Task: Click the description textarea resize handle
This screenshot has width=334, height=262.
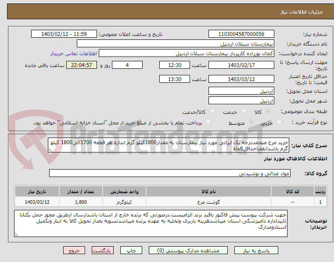Action: pos(50,150)
